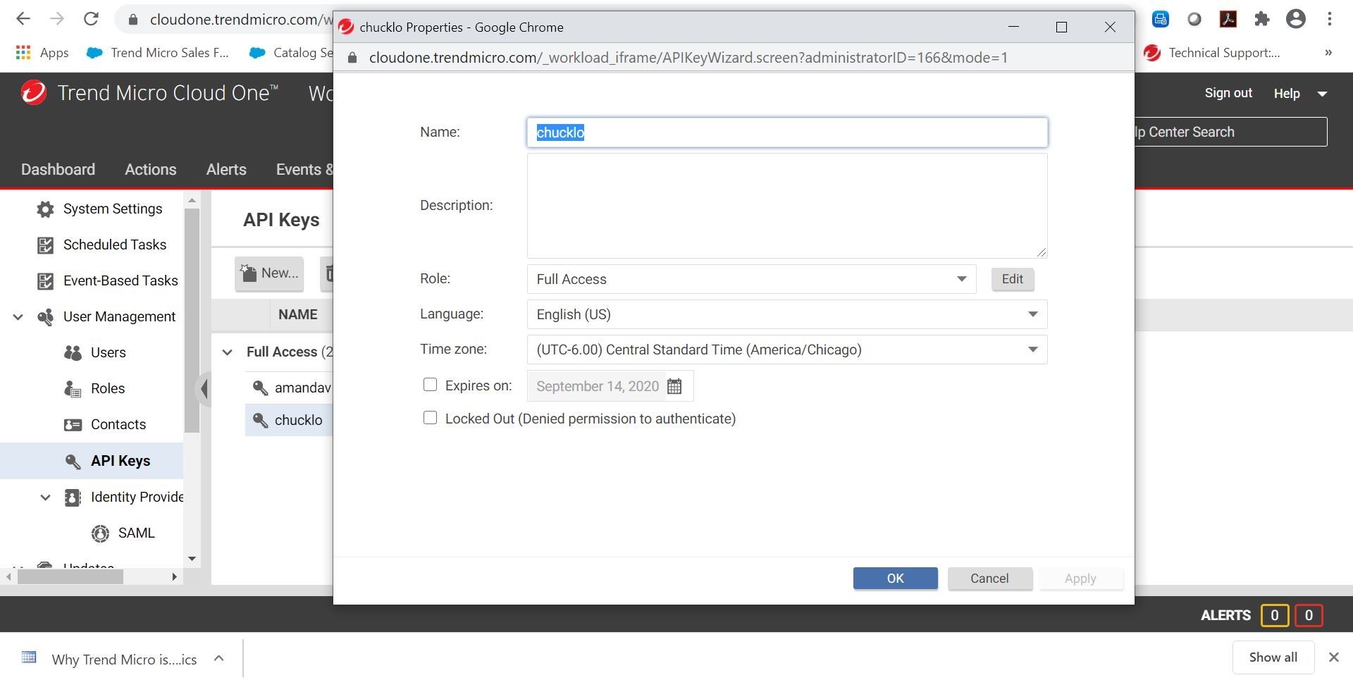This screenshot has width=1353, height=680.
Task: Click the System Settings gear icon
Action: point(45,209)
